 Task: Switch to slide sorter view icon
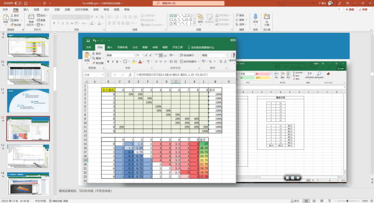click(x=314, y=201)
